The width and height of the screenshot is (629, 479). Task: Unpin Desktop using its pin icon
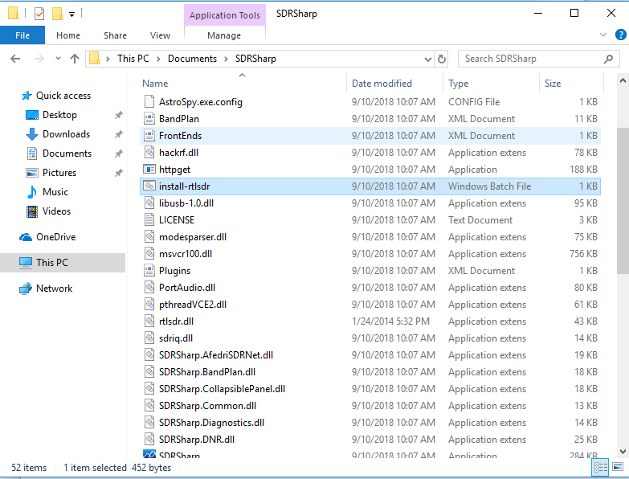[118, 115]
